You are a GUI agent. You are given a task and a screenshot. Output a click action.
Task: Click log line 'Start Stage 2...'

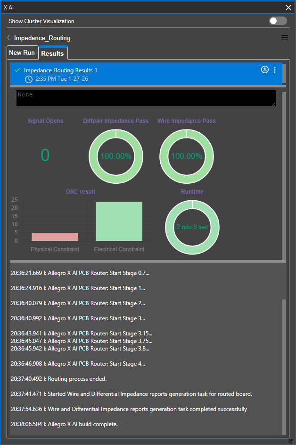78,303
